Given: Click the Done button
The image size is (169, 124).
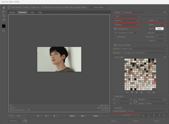Looking at the screenshot, I should point(156,121).
